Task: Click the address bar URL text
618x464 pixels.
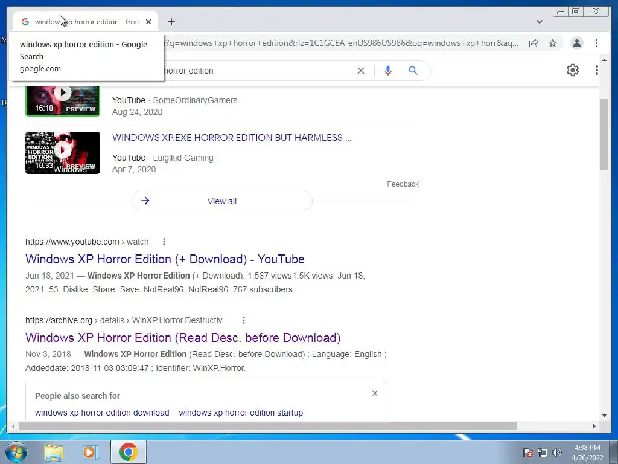Action: click(x=342, y=43)
